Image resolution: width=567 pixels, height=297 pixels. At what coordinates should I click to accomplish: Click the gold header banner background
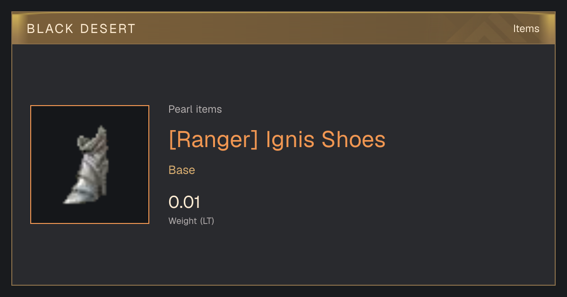coord(283,28)
